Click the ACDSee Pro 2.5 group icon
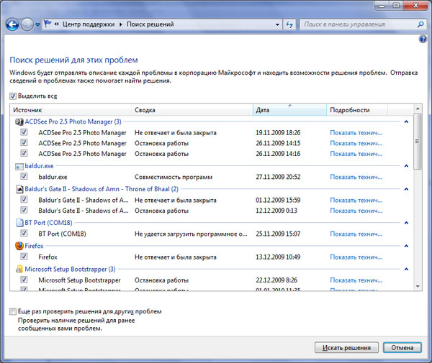Screen dimensions: 432x363 (x=19, y=121)
